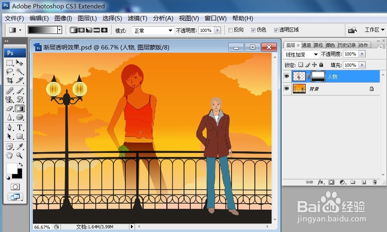Select the Rectangle shape tool

tap(20, 136)
